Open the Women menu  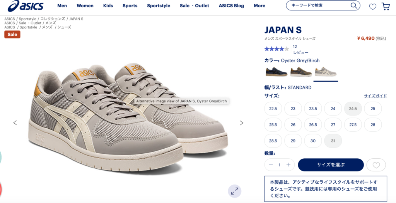coord(85,5)
